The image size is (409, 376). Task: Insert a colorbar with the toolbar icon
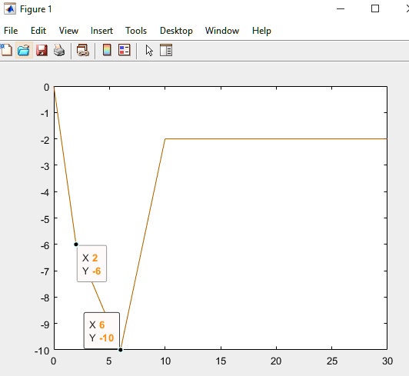point(107,50)
